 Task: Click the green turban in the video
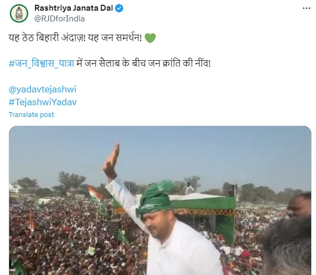(155, 199)
